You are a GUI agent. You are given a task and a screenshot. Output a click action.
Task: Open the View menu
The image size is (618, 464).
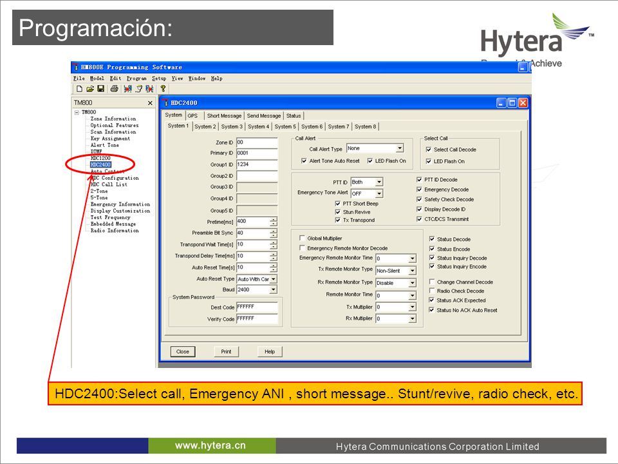tap(178, 79)
